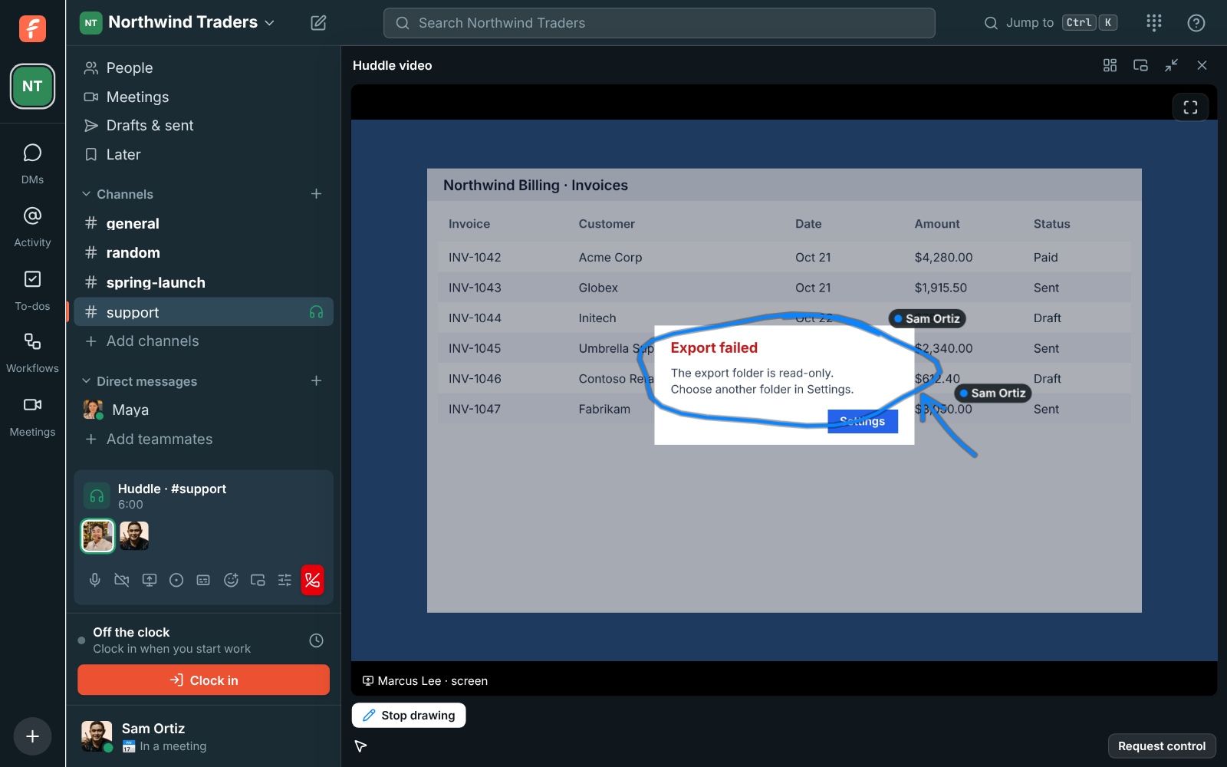Mute microphone in huddle controls
This screenshot has width=1227, height=767.
pyautogui.click(x=95, y=580)
